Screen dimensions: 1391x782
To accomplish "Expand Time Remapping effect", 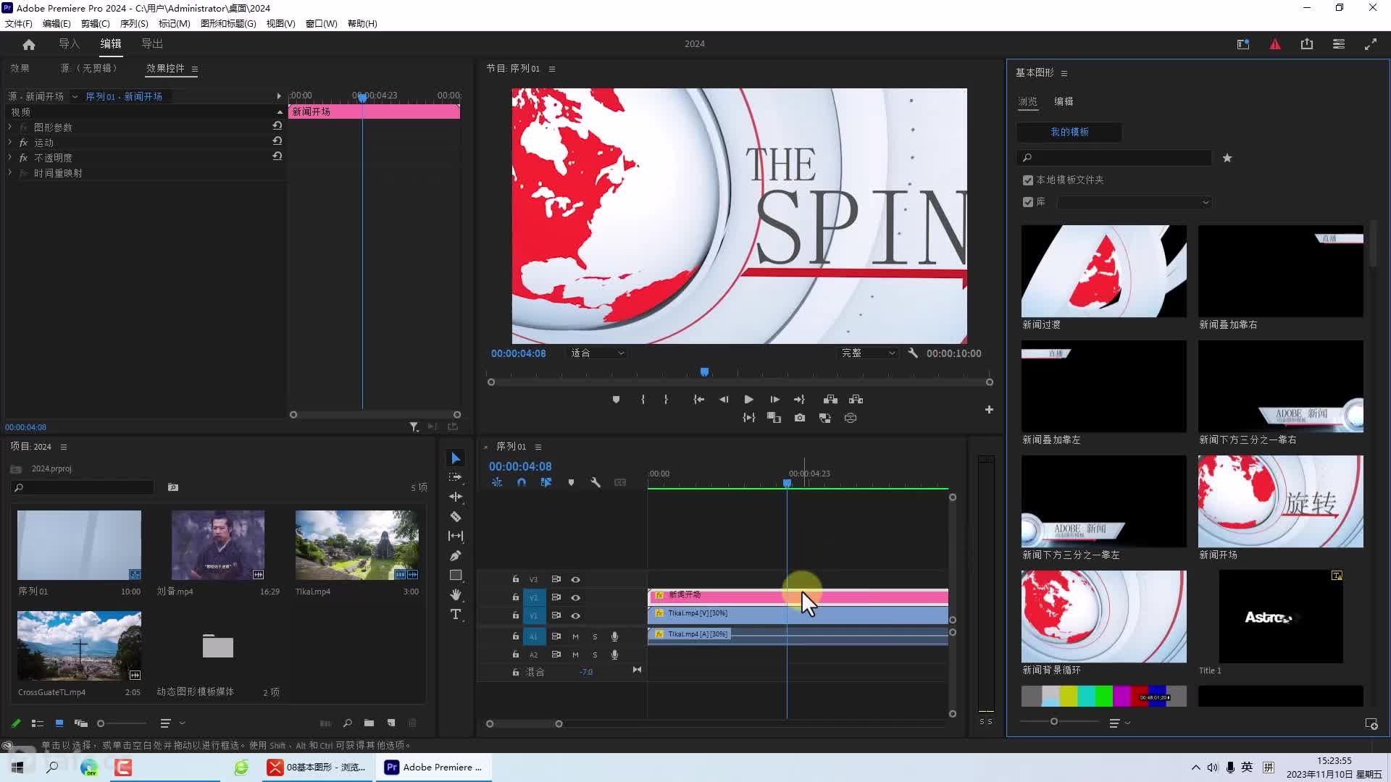I will (x=10, y=172).
